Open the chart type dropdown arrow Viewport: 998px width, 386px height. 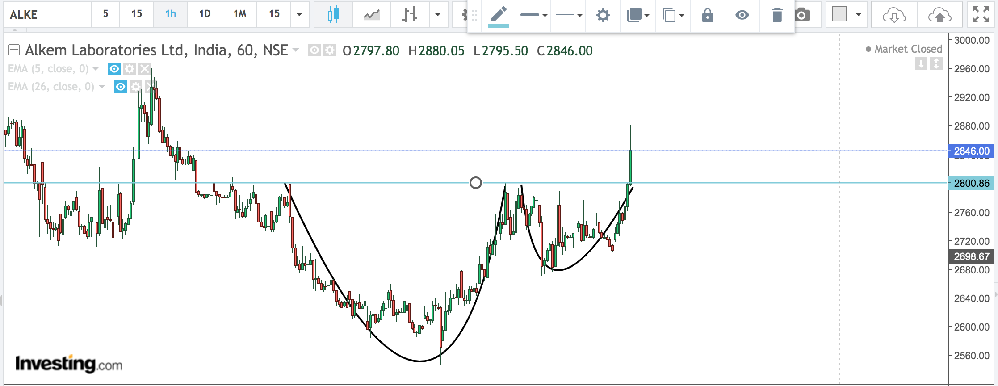click(x=438, y=14)
